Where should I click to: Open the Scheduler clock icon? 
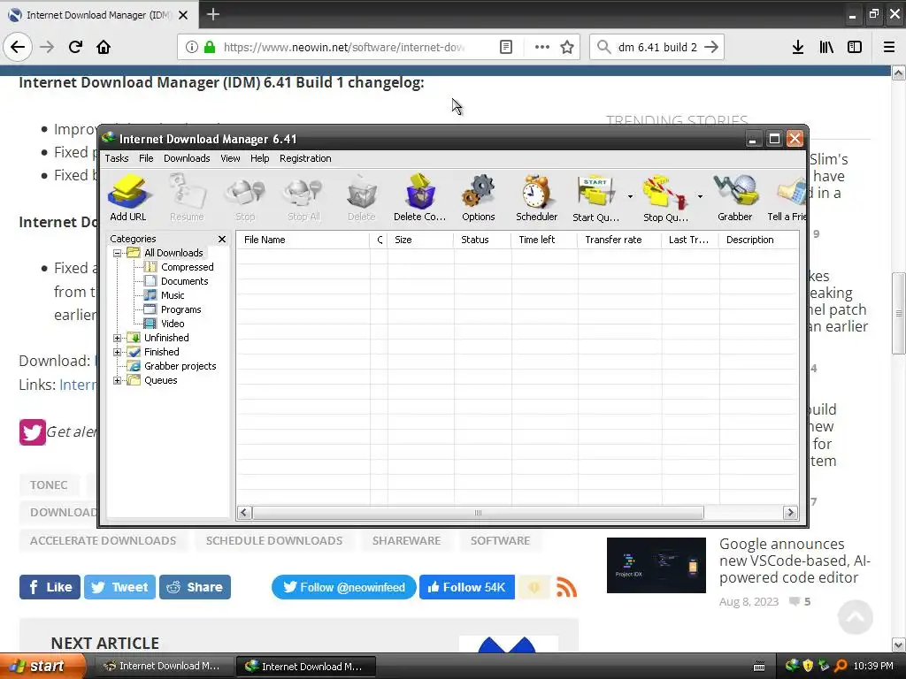click(537, 197)
